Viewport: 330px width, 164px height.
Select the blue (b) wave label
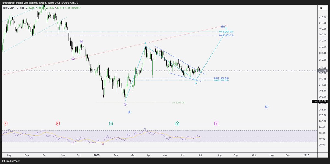(x=223, y=27)
